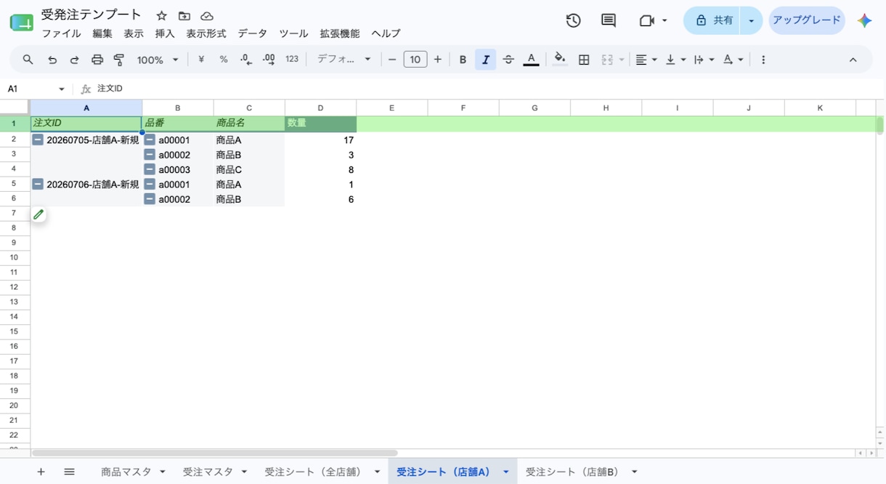
Task: Open the 拡張機能 menu
Action: pos(340,33)
